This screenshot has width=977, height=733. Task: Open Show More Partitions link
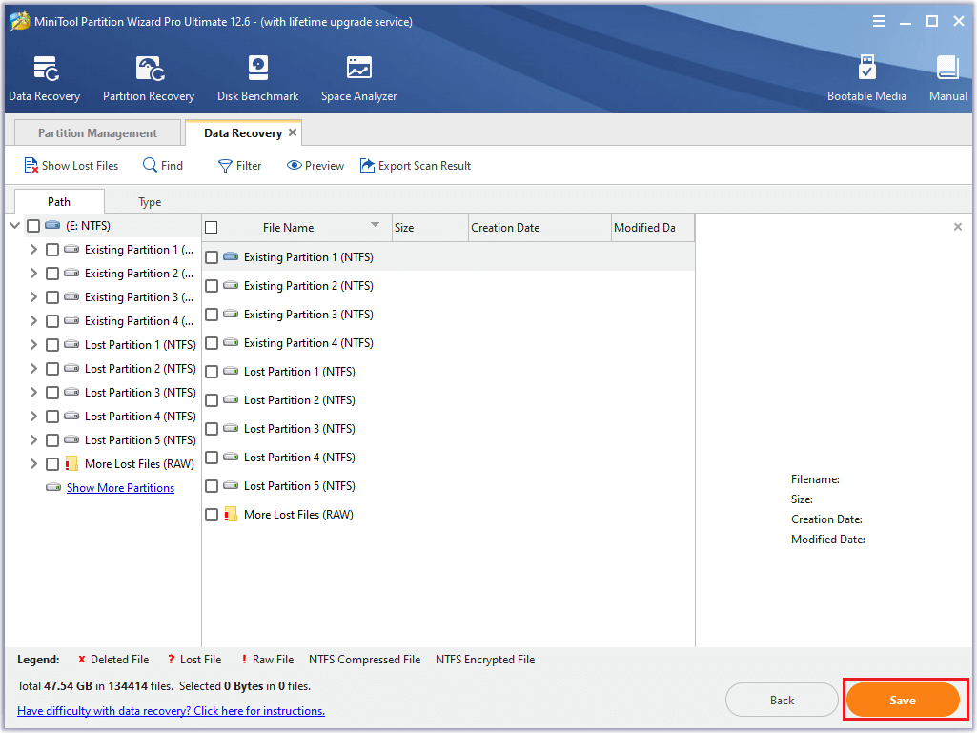pyautogui.click(x=120, y=488)
